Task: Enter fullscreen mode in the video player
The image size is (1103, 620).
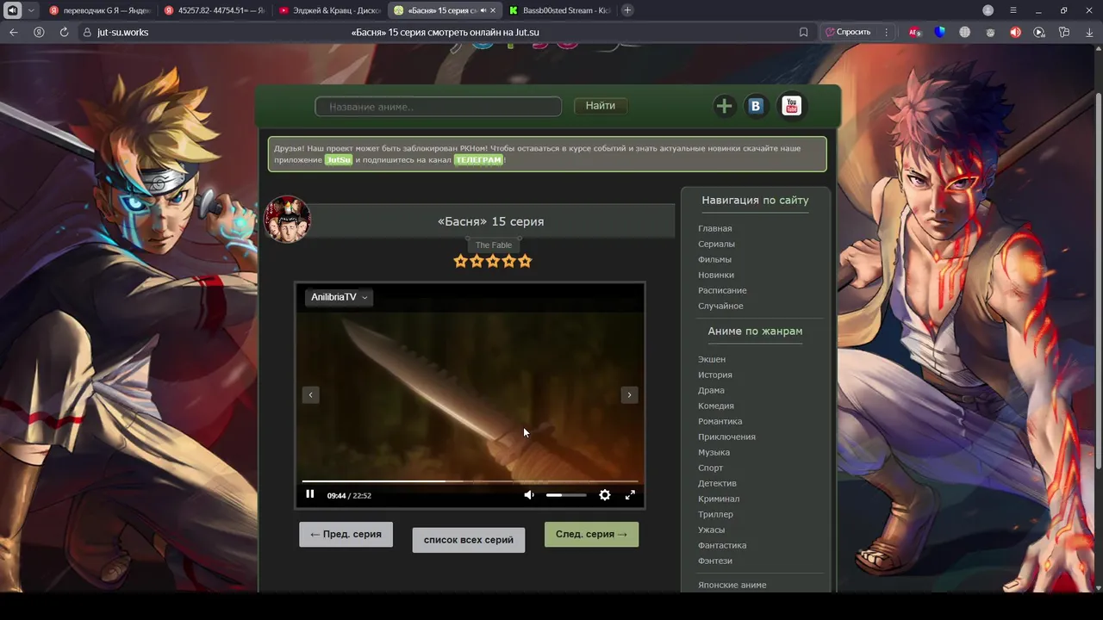Action: click(630, 495)
